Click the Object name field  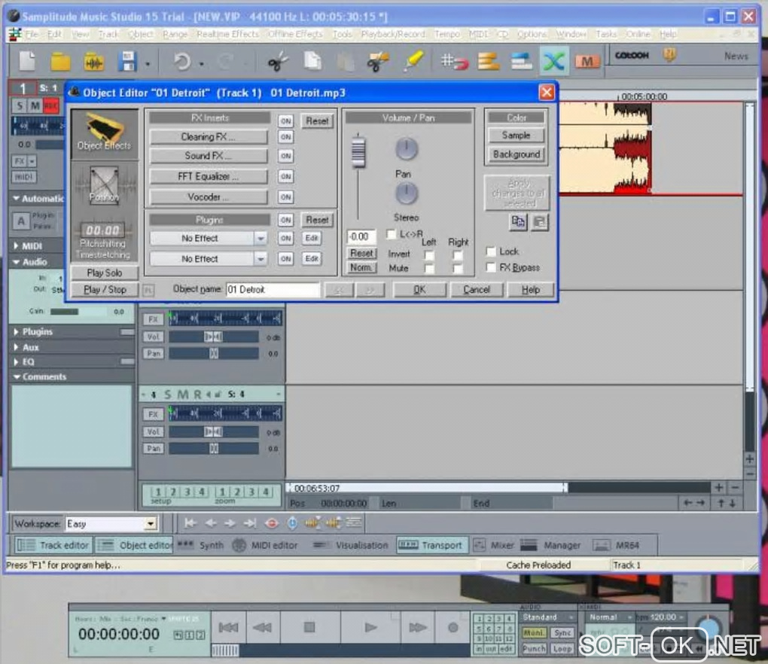point(273,289)
